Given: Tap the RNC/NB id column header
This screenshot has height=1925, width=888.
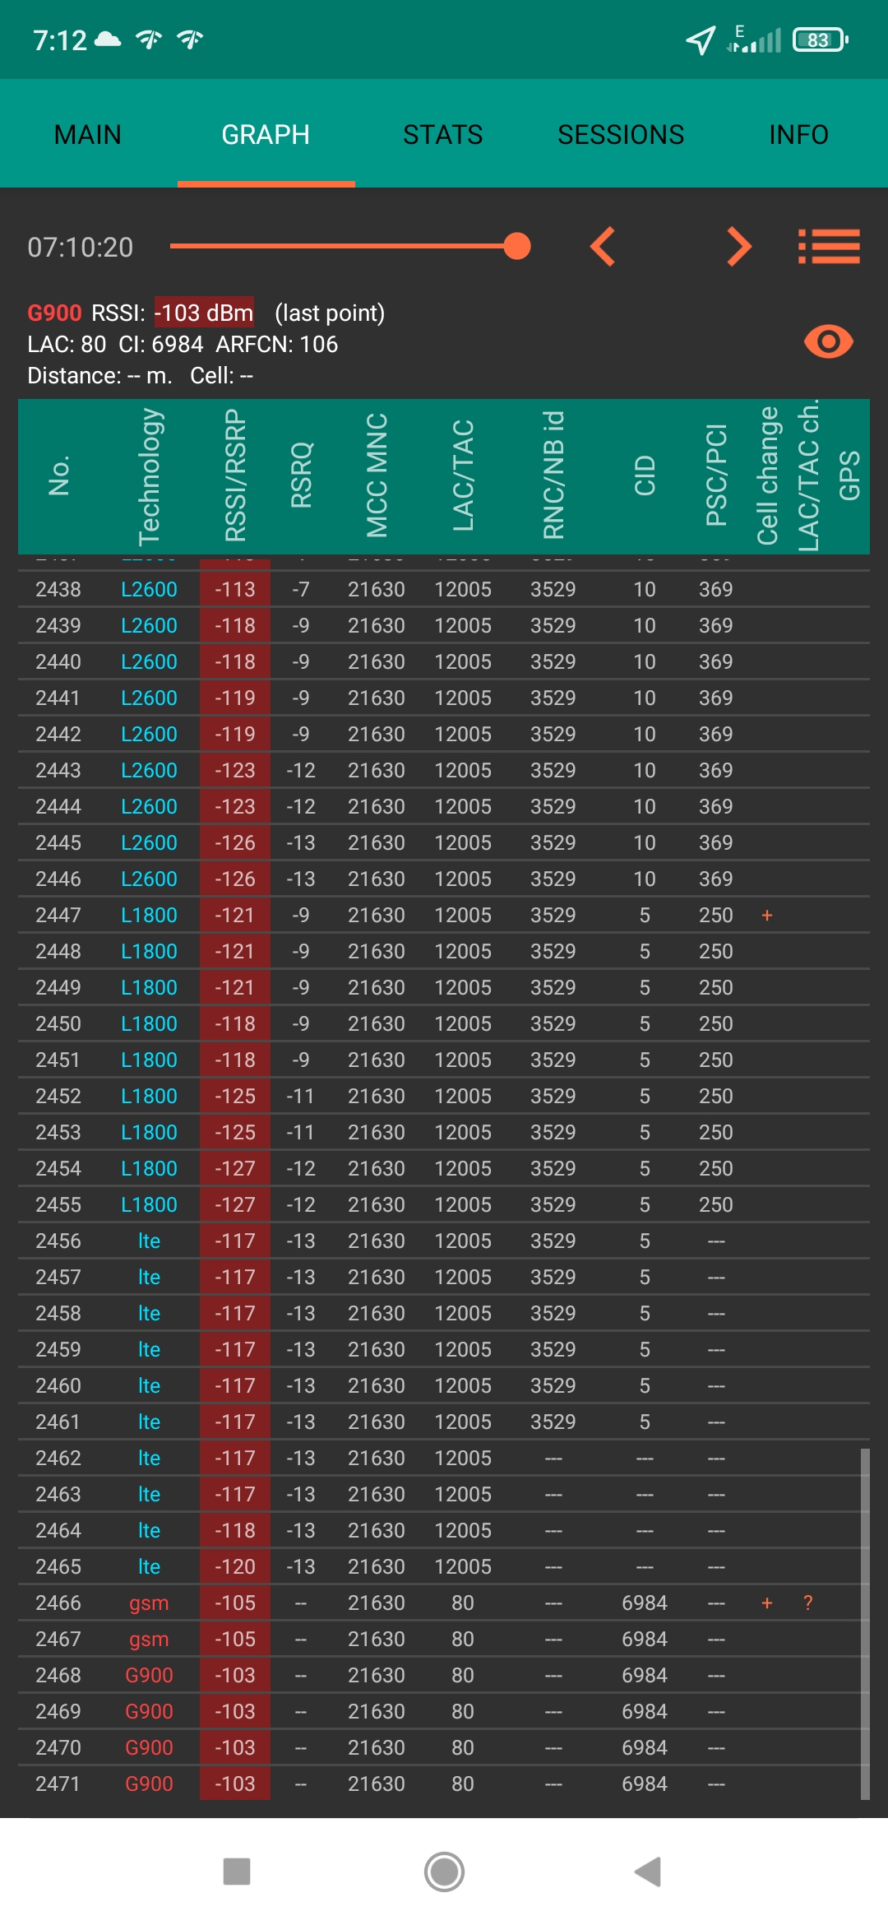Looking at the screenshot, I should point(553,475).
